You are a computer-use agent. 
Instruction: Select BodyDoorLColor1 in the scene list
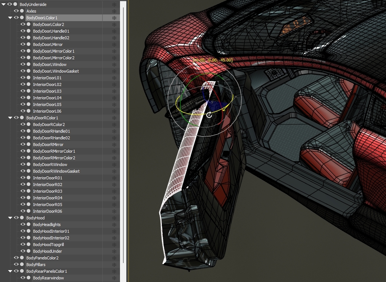click(42, 18)
